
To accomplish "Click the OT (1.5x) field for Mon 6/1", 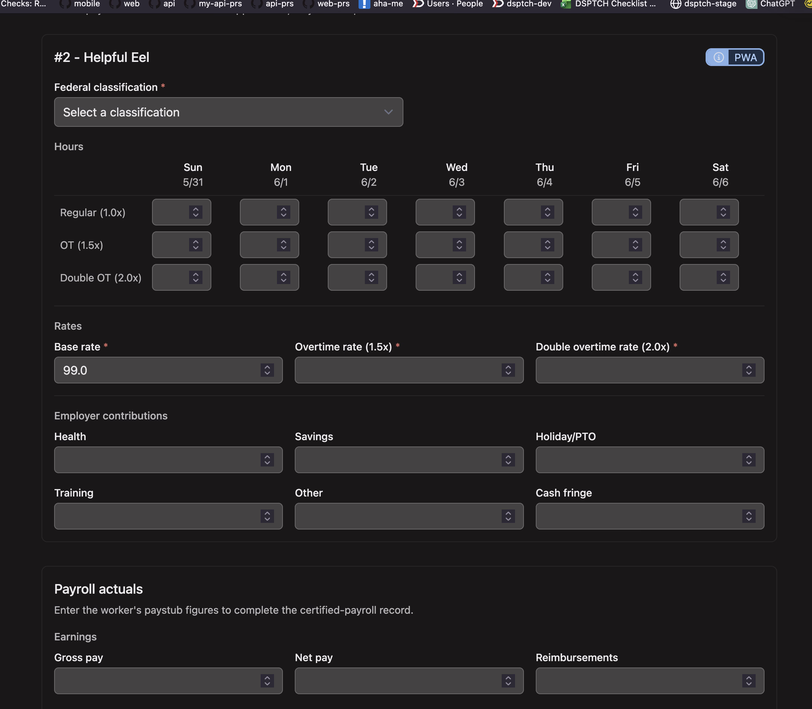I will pyautogui.click(x=269, y=245).
